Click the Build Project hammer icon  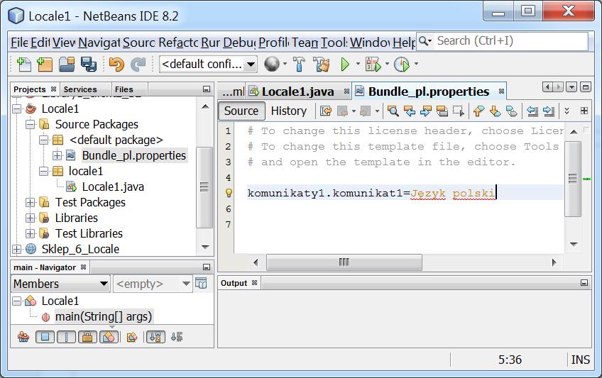click(299, 64)
